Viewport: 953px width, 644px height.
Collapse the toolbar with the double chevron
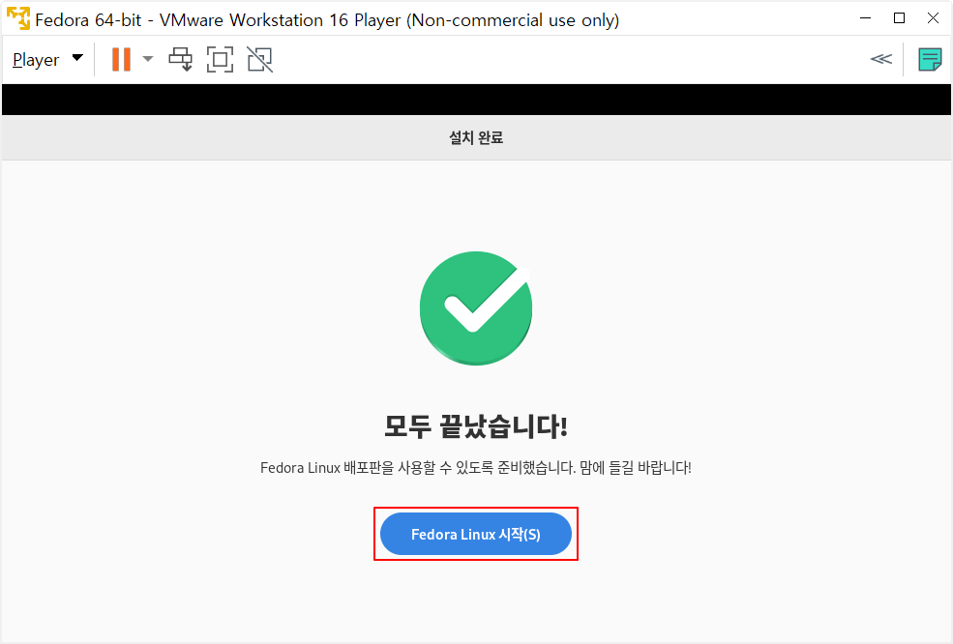click(881, 59)
